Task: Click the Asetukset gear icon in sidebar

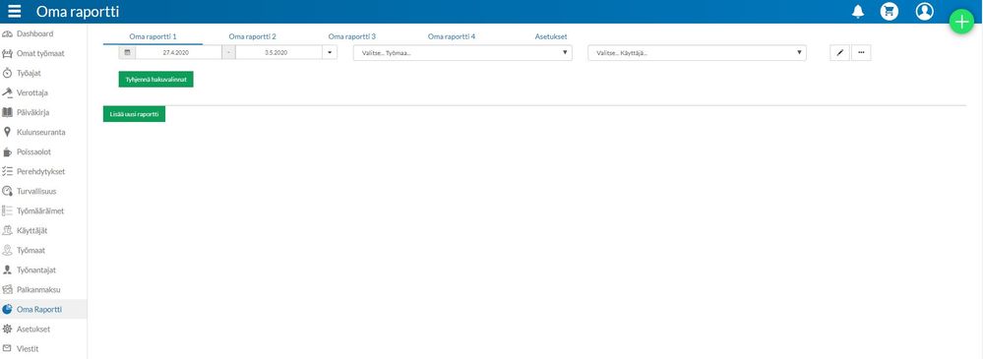Action: tap(8, 329)
